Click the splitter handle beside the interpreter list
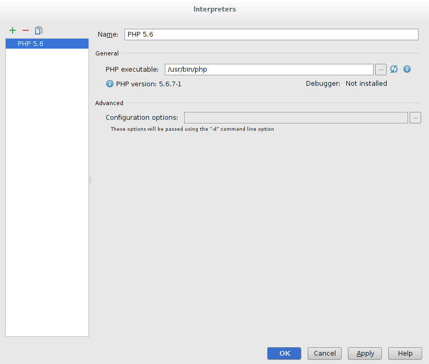Image resolution: width=429 pixels, height=364 pixels. click(x=90, y=179)
